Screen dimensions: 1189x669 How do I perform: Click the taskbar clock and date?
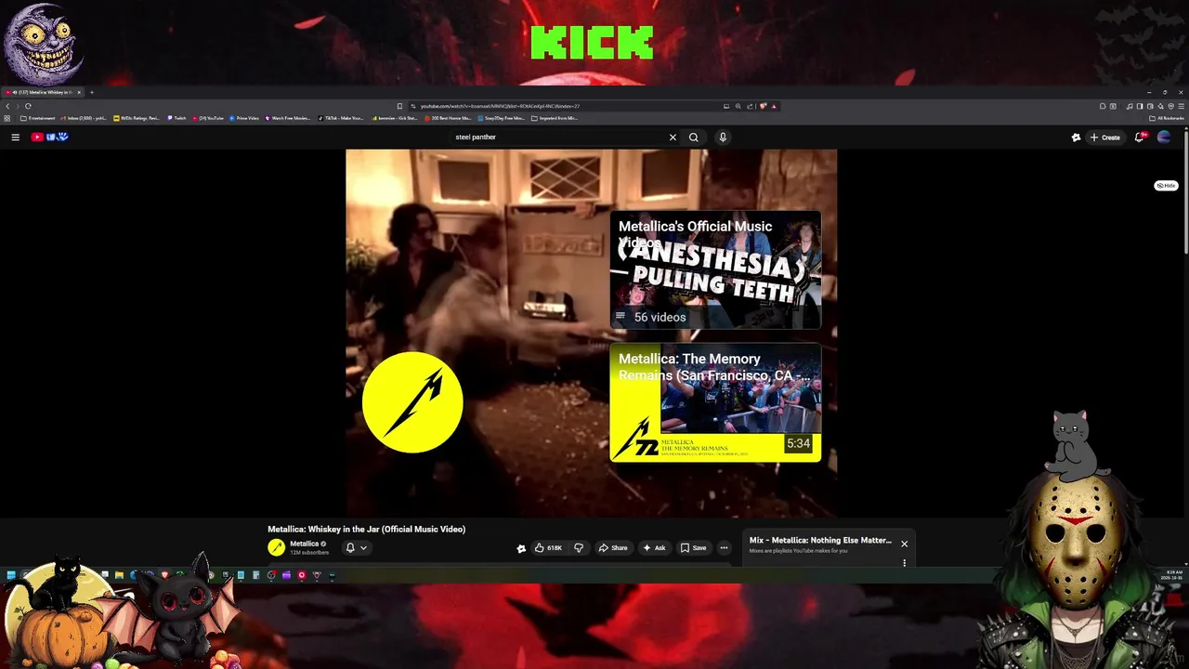(1173, 574)
